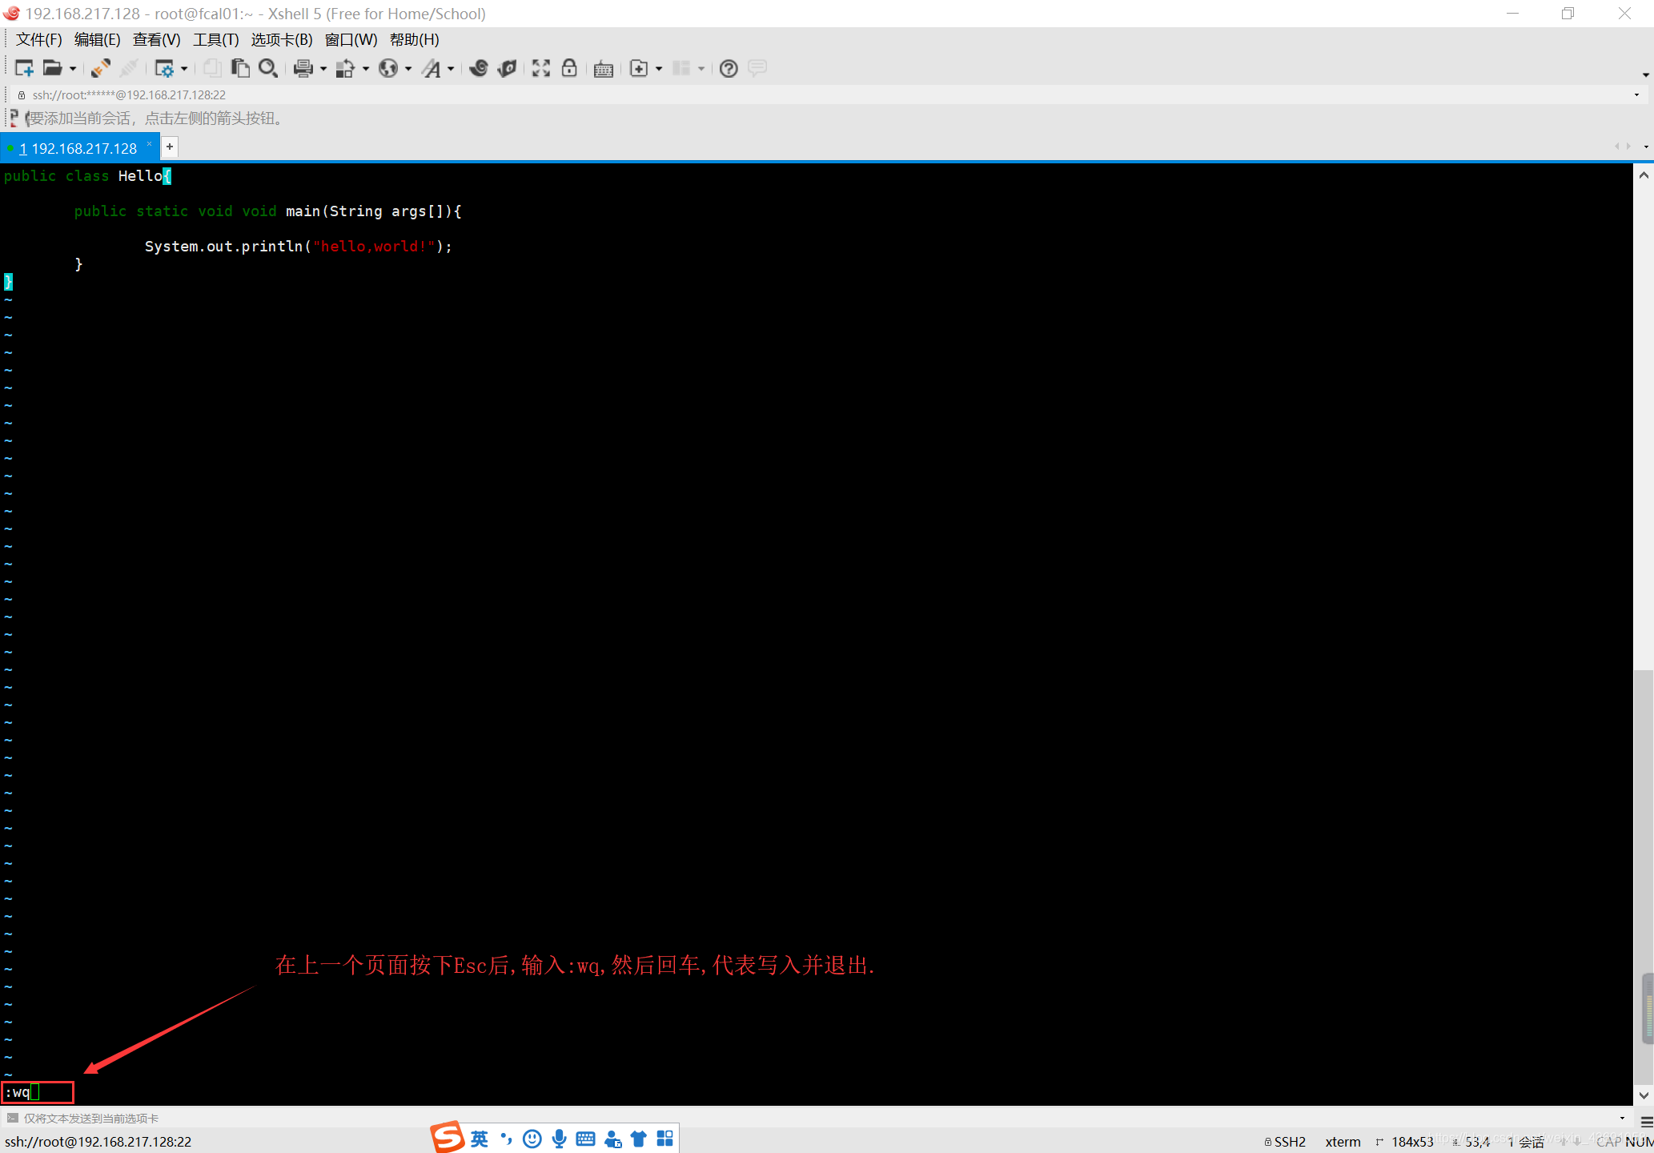Click the System.out.println code line
This screenshot has height=1153, width=1654.
click(299, 247)
